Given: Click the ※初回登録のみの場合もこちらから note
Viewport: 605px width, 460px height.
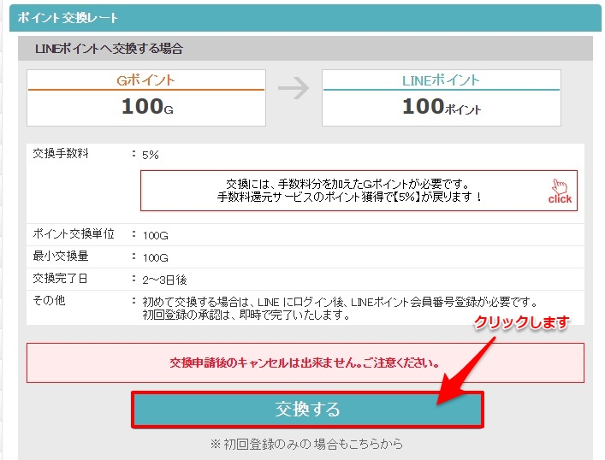Looking at the screenshot, I should click(306, 445).
